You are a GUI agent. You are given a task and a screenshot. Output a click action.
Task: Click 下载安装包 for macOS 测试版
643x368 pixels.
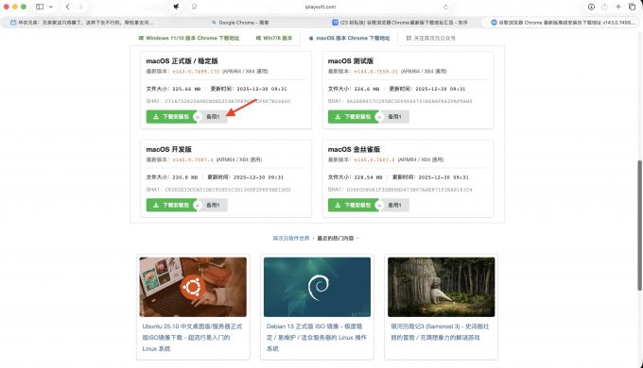(353, 117)
